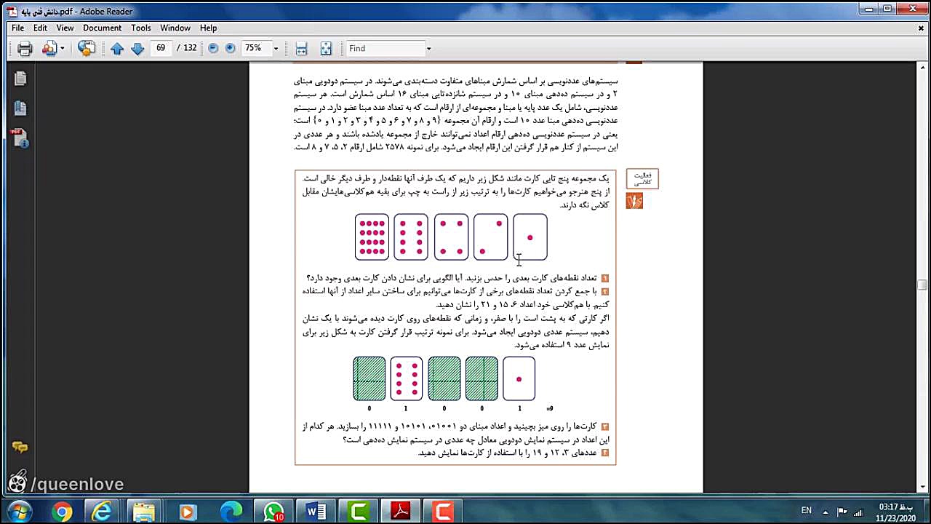Open the red Camtasia recorder taskbar icon
Image resolution: width=931 pixels, height=524 pixels.
pyautogui.click(x=444, y=512)
